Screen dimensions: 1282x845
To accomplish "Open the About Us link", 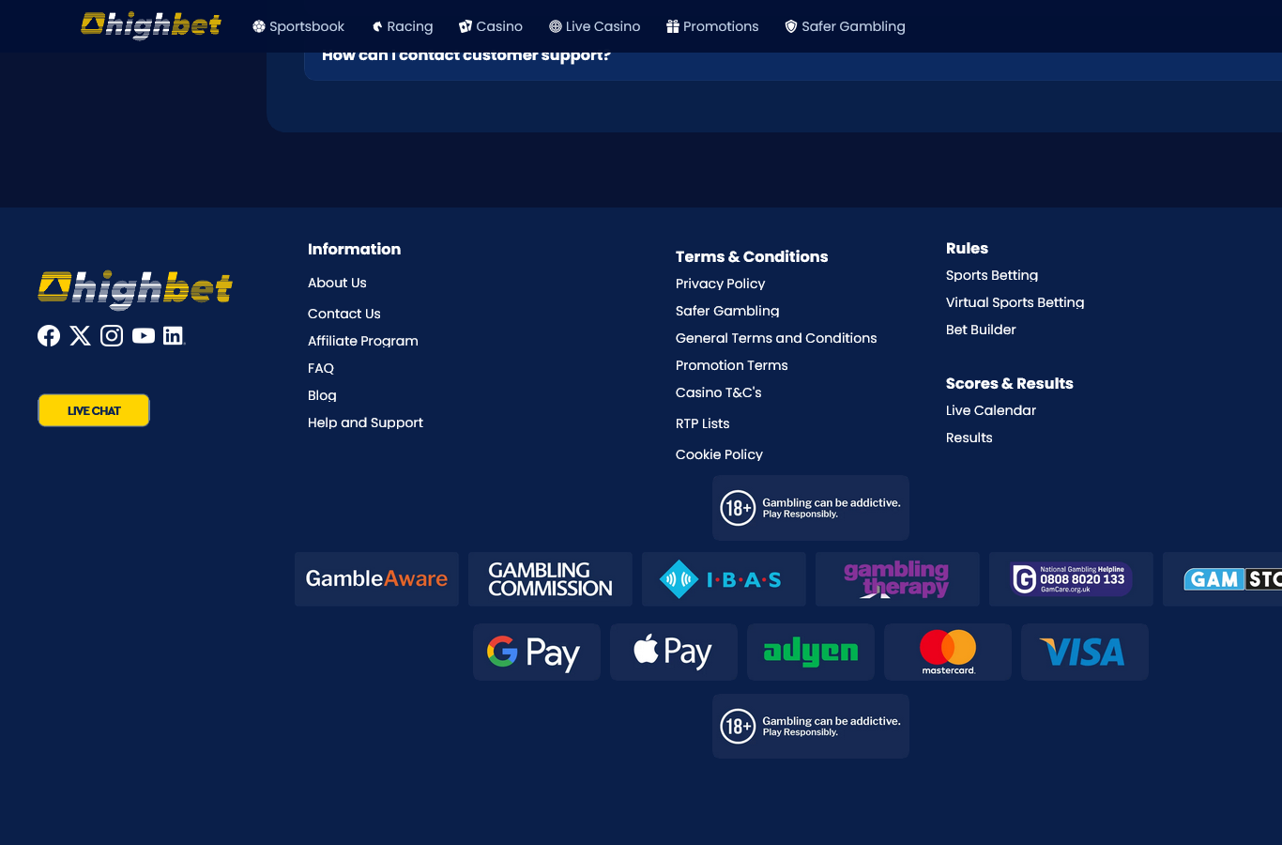I will tap(337, 283).
